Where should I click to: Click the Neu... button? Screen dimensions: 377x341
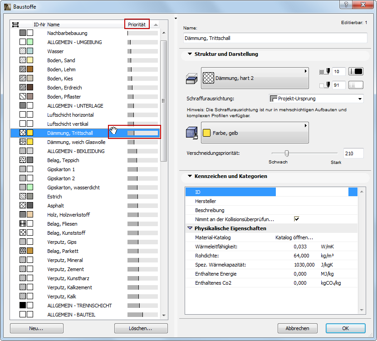click(x=37, y=328)
